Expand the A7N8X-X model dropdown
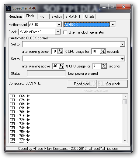139x159 pixels. (x=113, y=24)
